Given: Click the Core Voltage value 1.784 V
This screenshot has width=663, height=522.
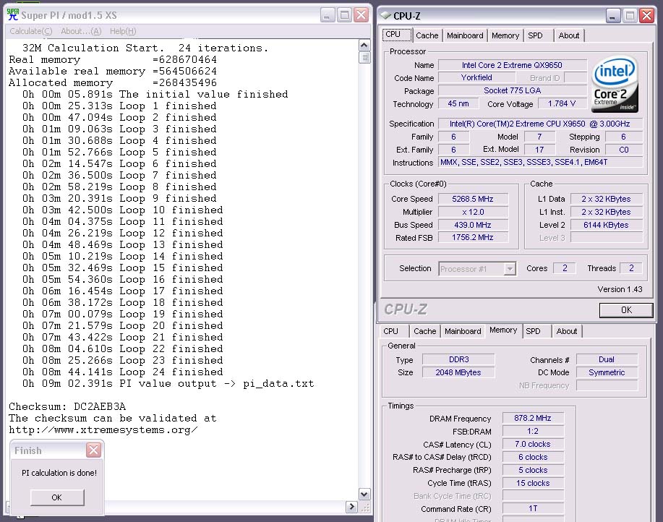Looking at the screenshot, I should point(562,104).
